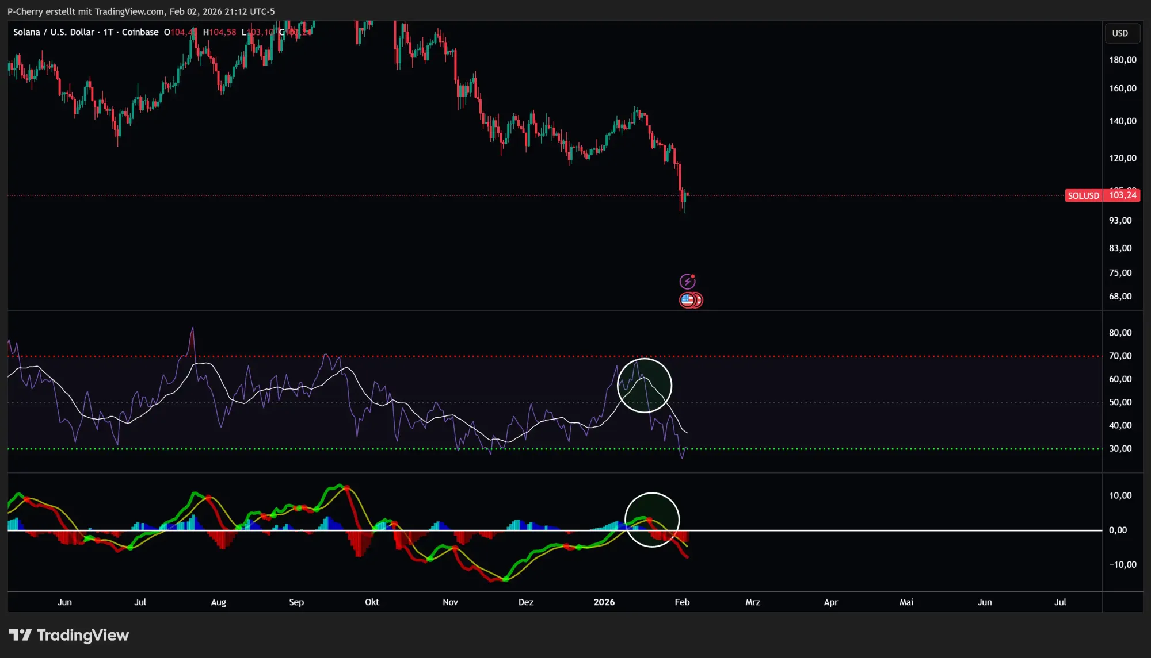
Task: Click the TradingView logo at bottom left
Action: (69, 635)
